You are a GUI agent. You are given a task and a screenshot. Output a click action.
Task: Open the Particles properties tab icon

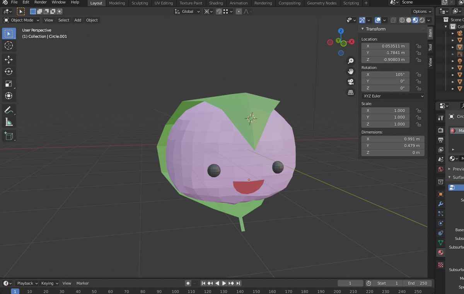tap(440, 213)
